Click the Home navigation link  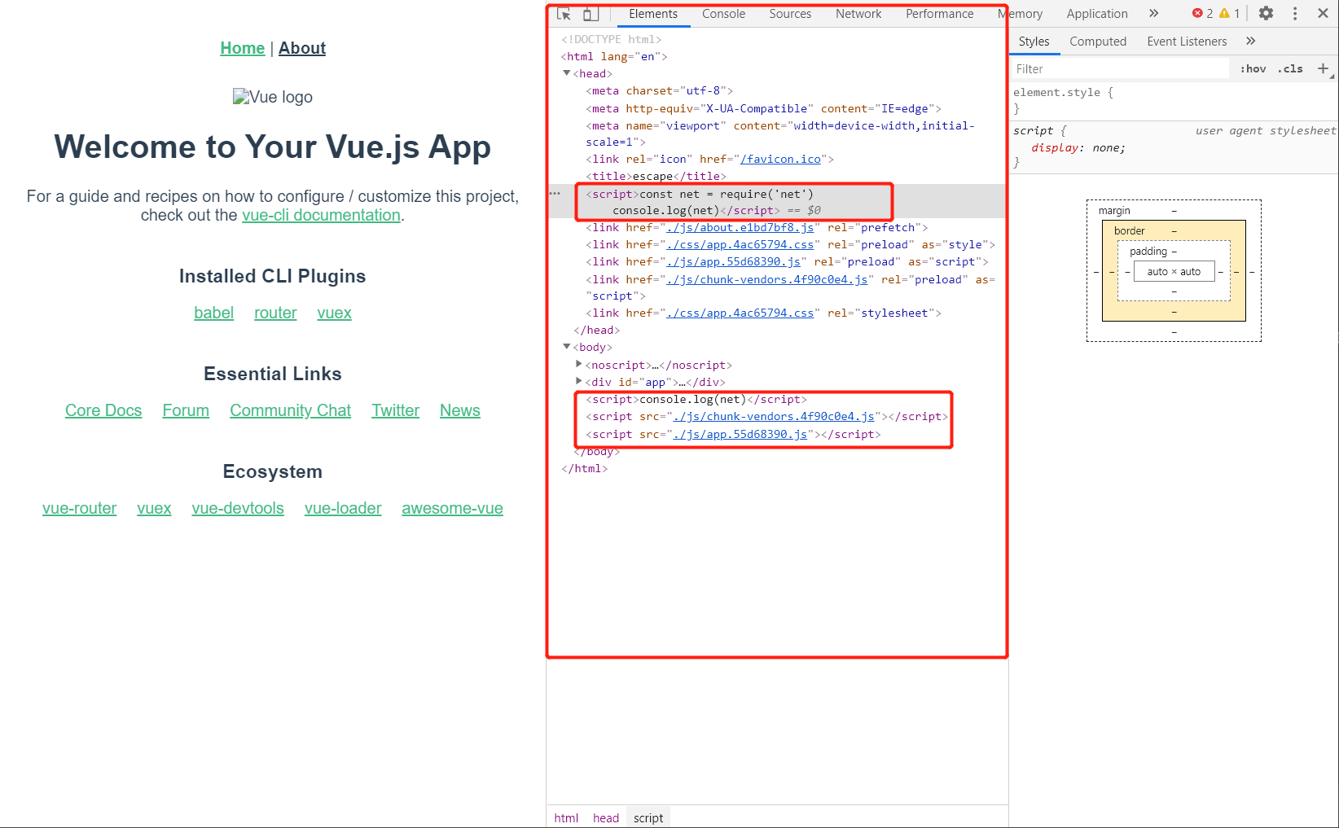[x=242, y=48]
